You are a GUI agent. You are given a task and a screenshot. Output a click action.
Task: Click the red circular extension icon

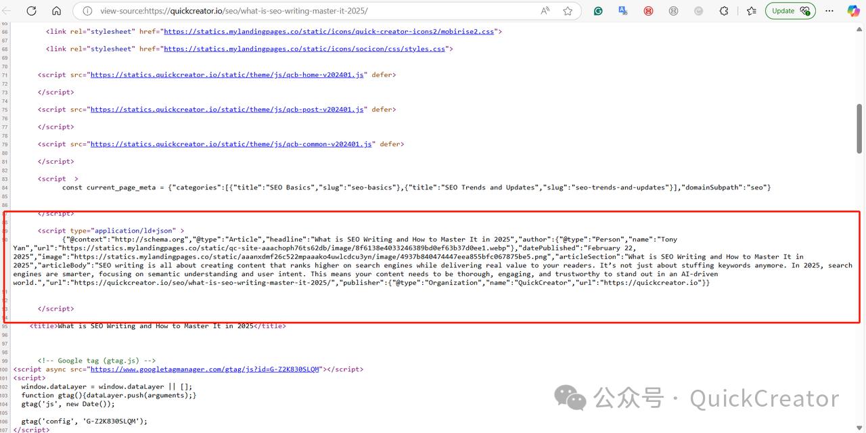648,11
